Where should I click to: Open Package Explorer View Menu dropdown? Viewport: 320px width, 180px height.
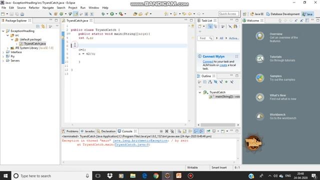[57, 26]
